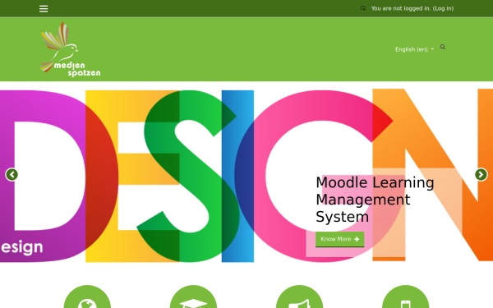
Task: Click the Log in link
Action: point(443,8)
